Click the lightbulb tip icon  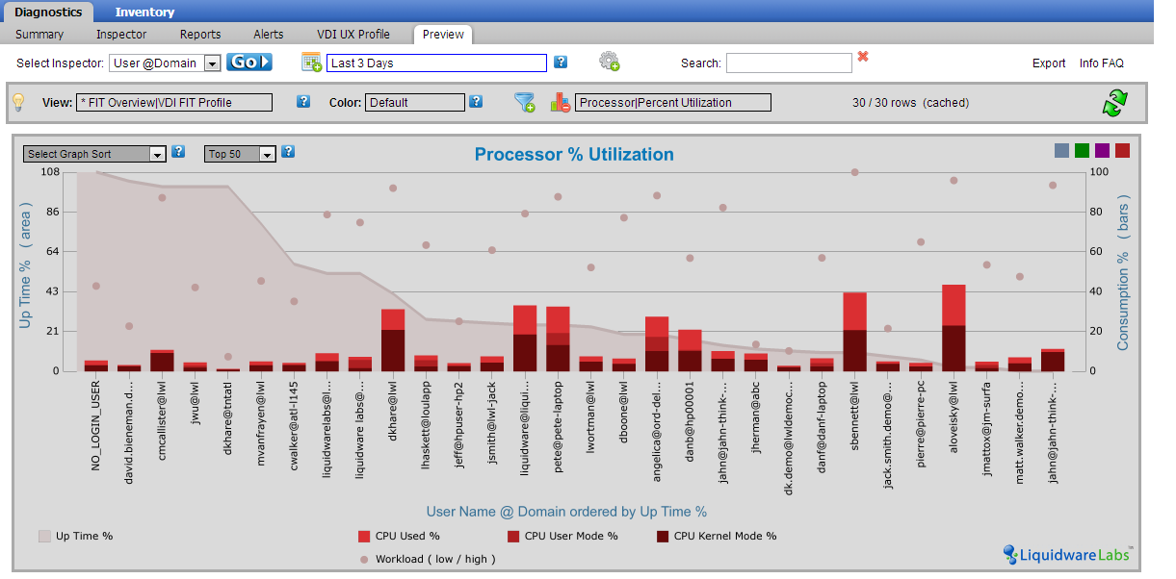(17, 102)
